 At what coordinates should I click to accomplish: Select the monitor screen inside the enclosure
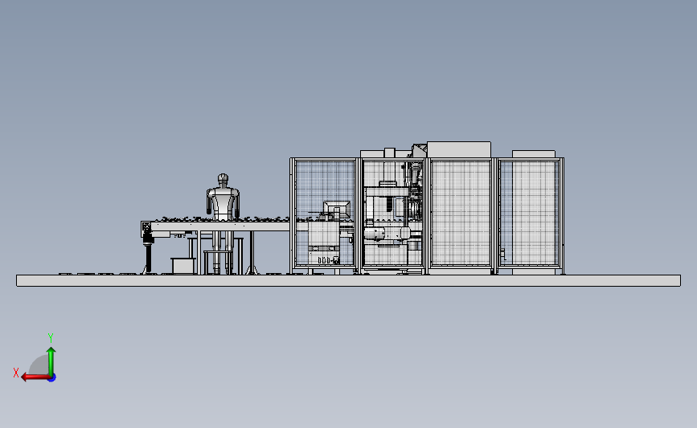pyautogui.click(x=337, y=210)
